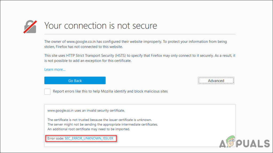
Task: Click 'issuer certificate is unknown' text line
Action: point(100,120)
